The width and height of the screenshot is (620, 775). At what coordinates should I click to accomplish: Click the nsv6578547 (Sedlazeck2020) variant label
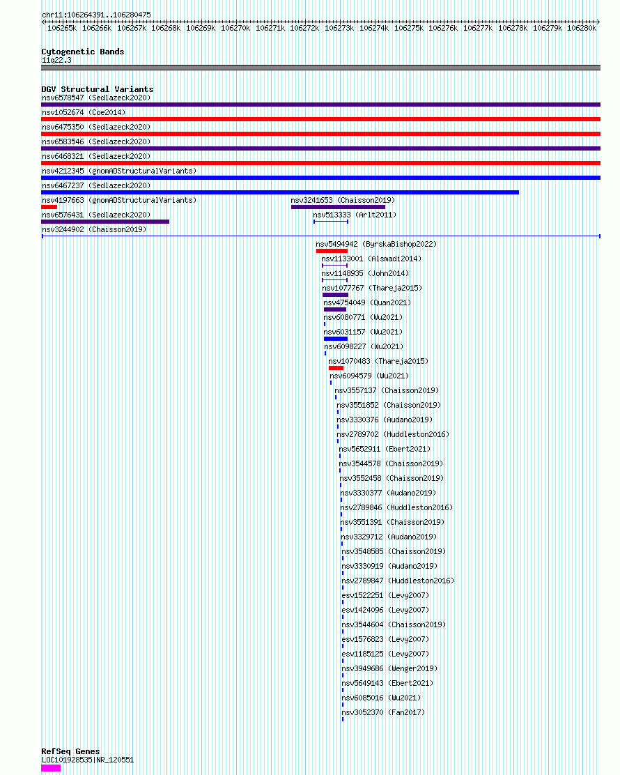coord(96,98)
